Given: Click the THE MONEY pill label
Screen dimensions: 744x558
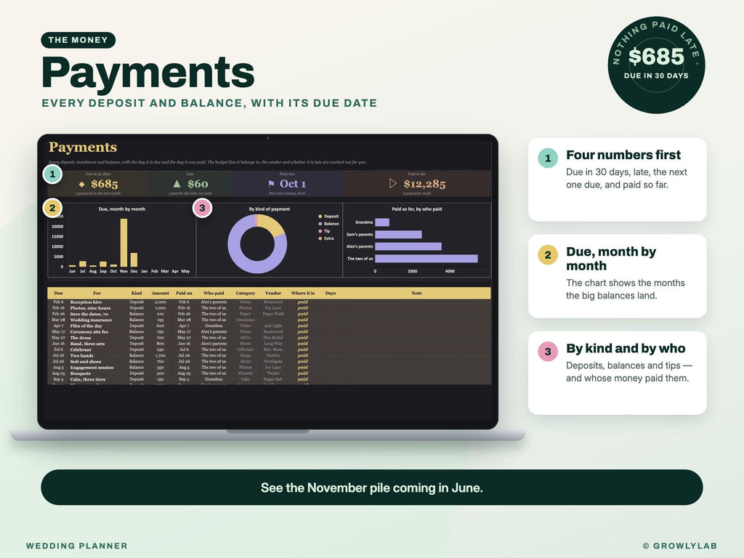Looking at the screenshot, I should click(x=78, y=40).
